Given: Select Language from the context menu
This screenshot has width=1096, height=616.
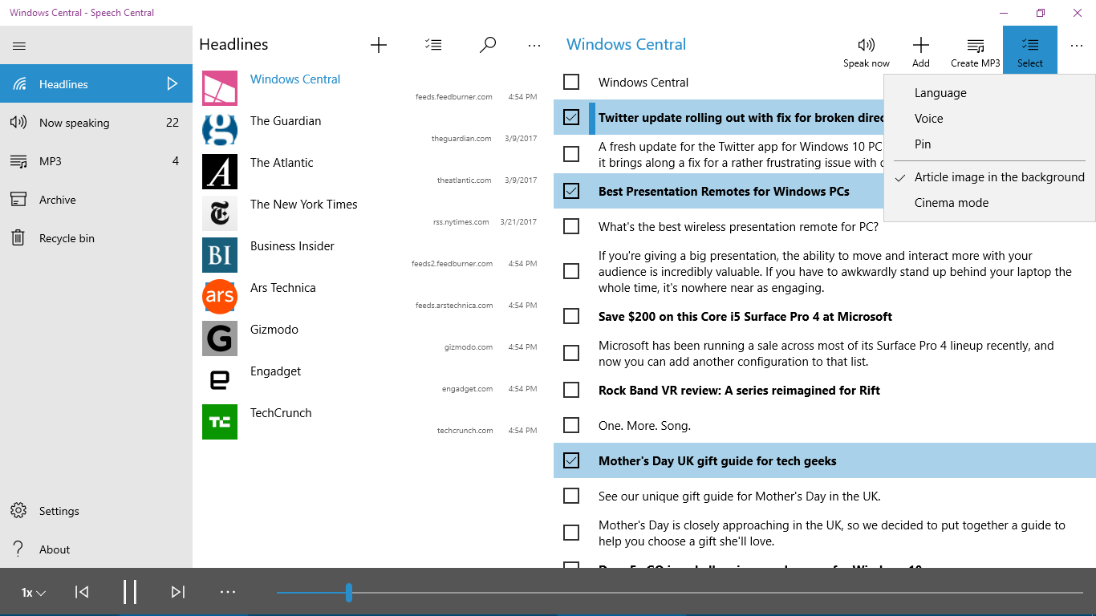Looking at the screenshot, I should (989, 93).
